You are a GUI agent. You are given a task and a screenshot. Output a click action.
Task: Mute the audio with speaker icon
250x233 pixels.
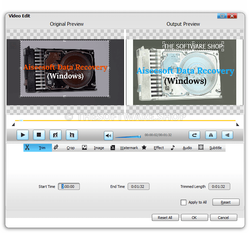pyautogui.click(x=109, y=136)
